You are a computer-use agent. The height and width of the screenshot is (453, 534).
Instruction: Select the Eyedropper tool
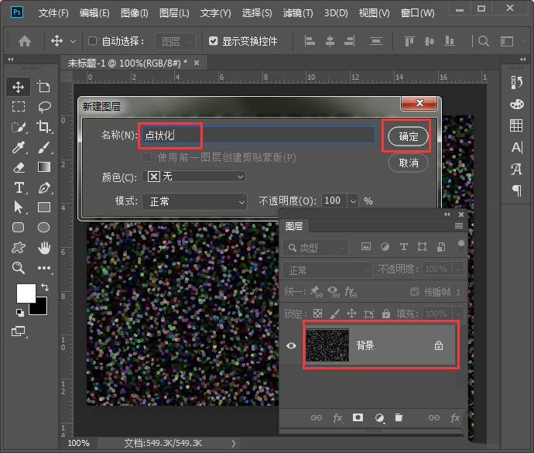point(19,147)
